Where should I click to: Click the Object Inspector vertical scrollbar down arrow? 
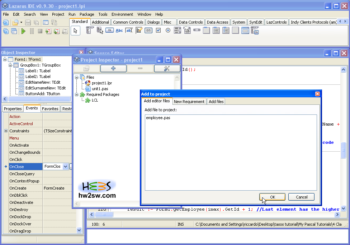(79, 230)
